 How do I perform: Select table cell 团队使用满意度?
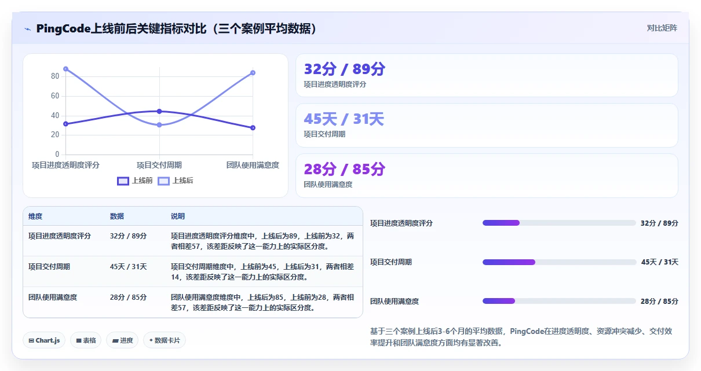point(53,297)
